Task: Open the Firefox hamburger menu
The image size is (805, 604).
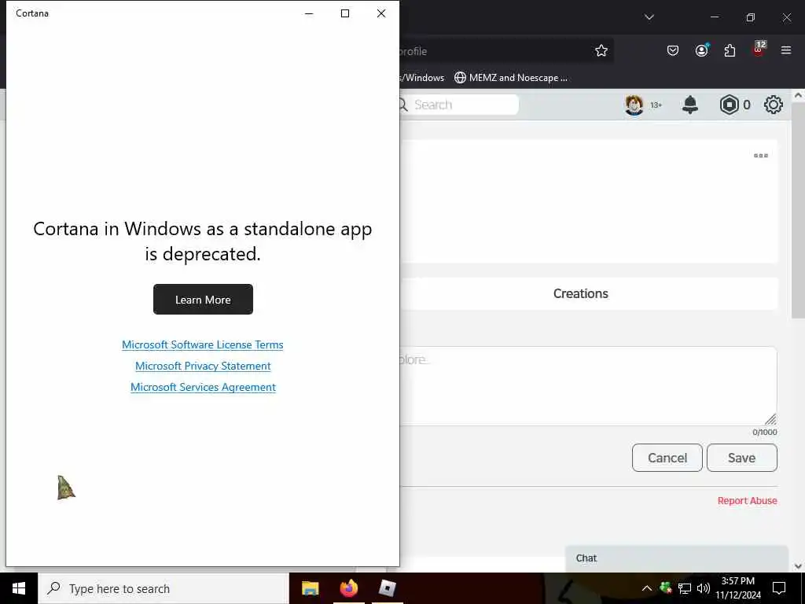Action: click(786, 50)
